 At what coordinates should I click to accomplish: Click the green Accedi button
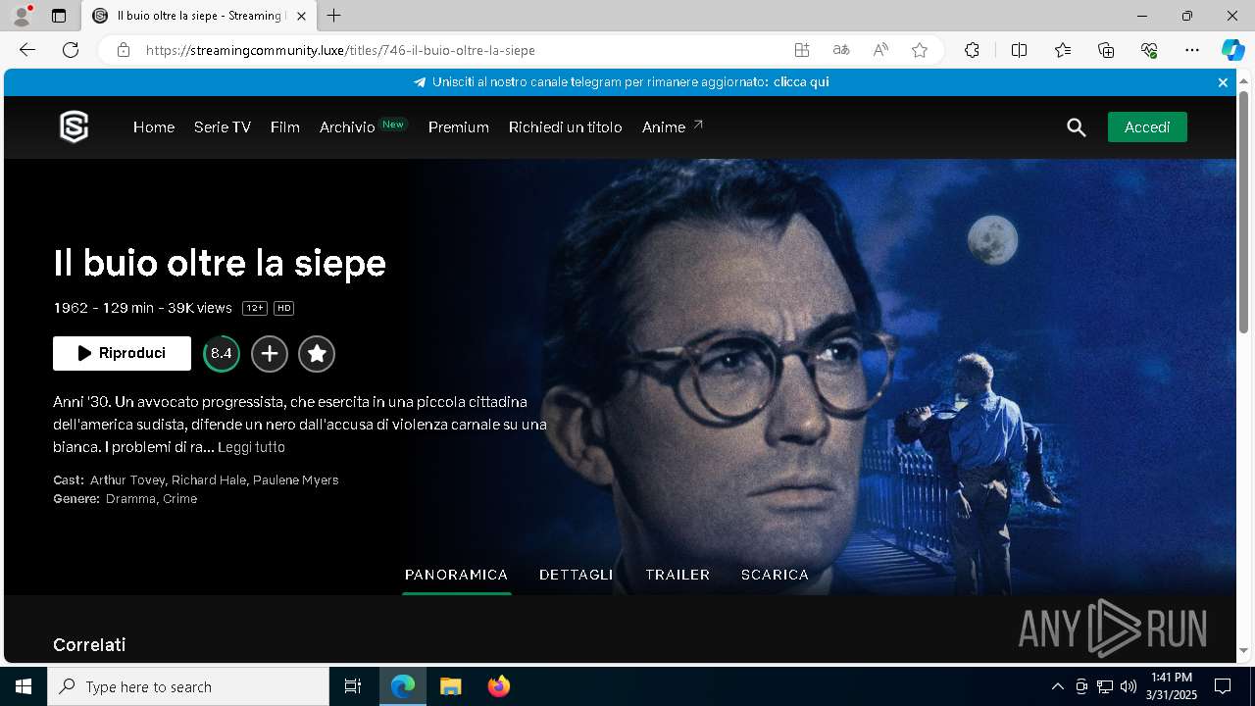[x=1147, y=127]
